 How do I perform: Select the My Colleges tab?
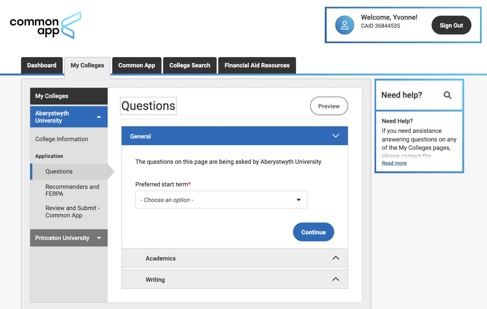click(87, 65)
